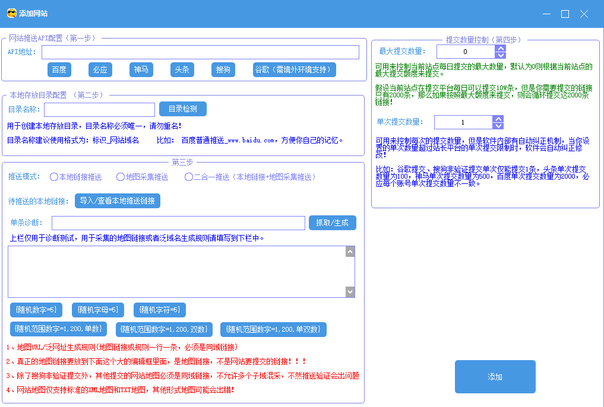The width and height of the screenshot is (604, 407).
Task: Select the 头条 API button
Action: (x=182, y=69)
